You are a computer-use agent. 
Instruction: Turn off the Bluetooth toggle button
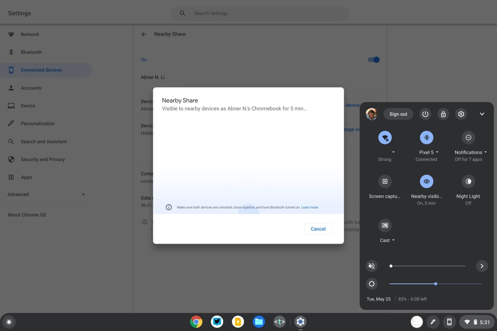[427, 137]
